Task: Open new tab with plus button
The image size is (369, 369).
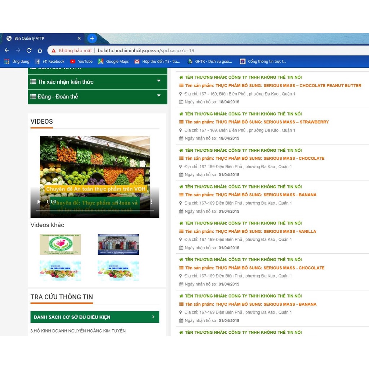Action: [92, 38]
